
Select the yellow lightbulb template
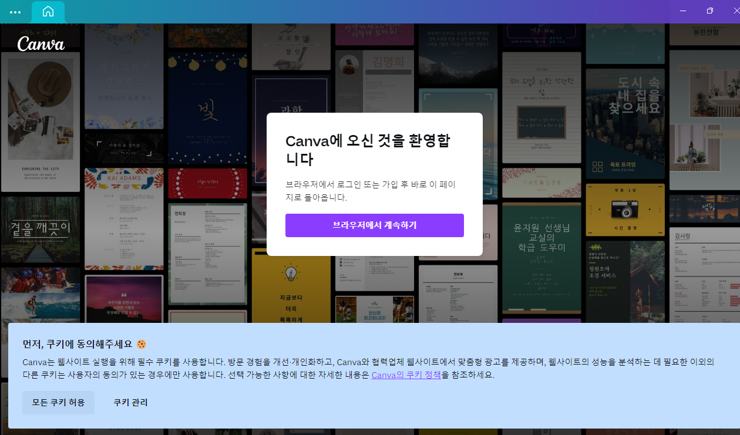[291, 285]
